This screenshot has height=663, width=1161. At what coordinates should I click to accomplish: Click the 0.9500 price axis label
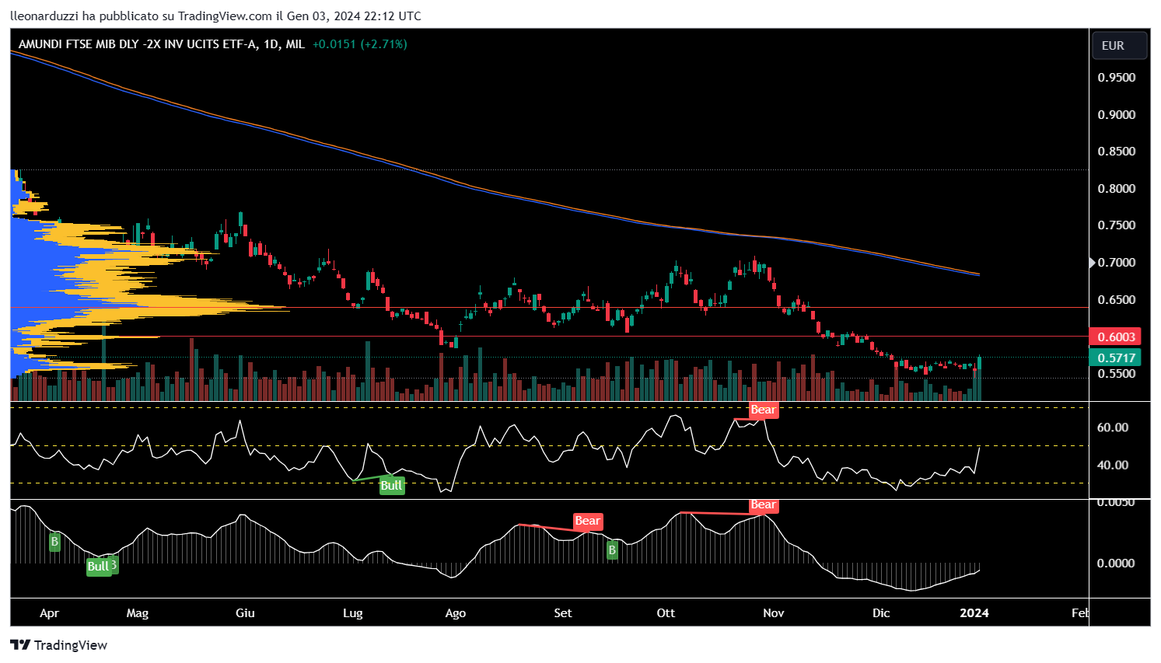1117,78
